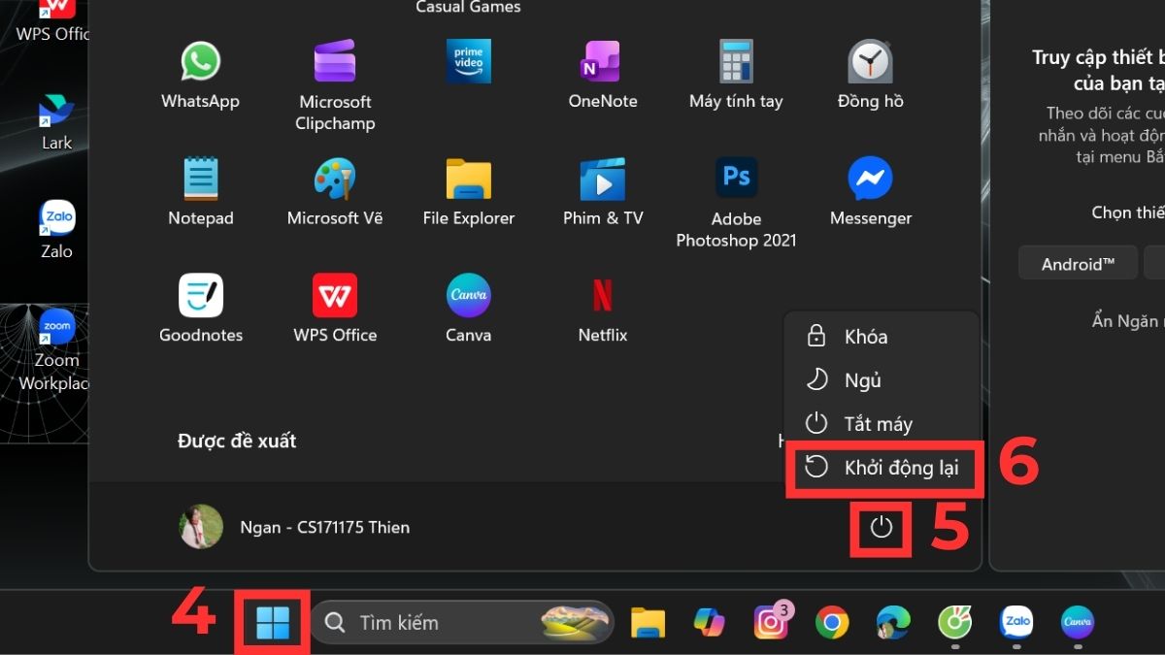Open the Cốc Cốc browser on taskbar
This screenshot has height=655, width=1165.
tap(955, 622)
